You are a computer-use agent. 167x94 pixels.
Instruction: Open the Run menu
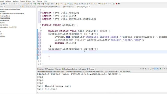[34, 1]
